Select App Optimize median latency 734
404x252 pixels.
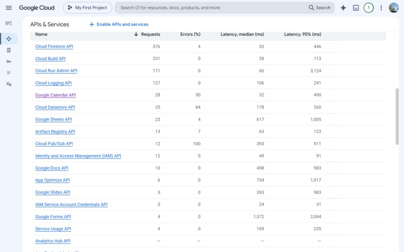coord(260,180)
